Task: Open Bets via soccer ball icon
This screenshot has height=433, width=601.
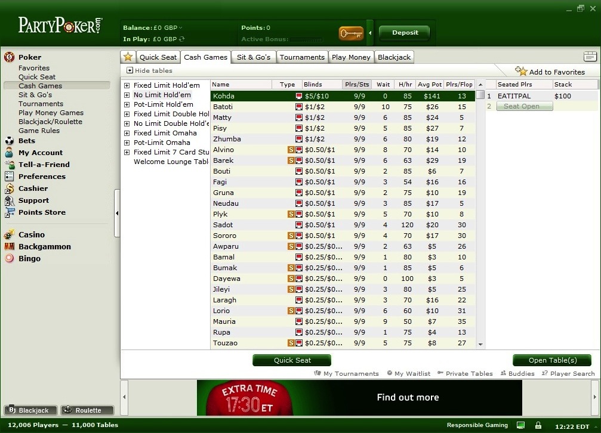Action: [x=9, y=141]
